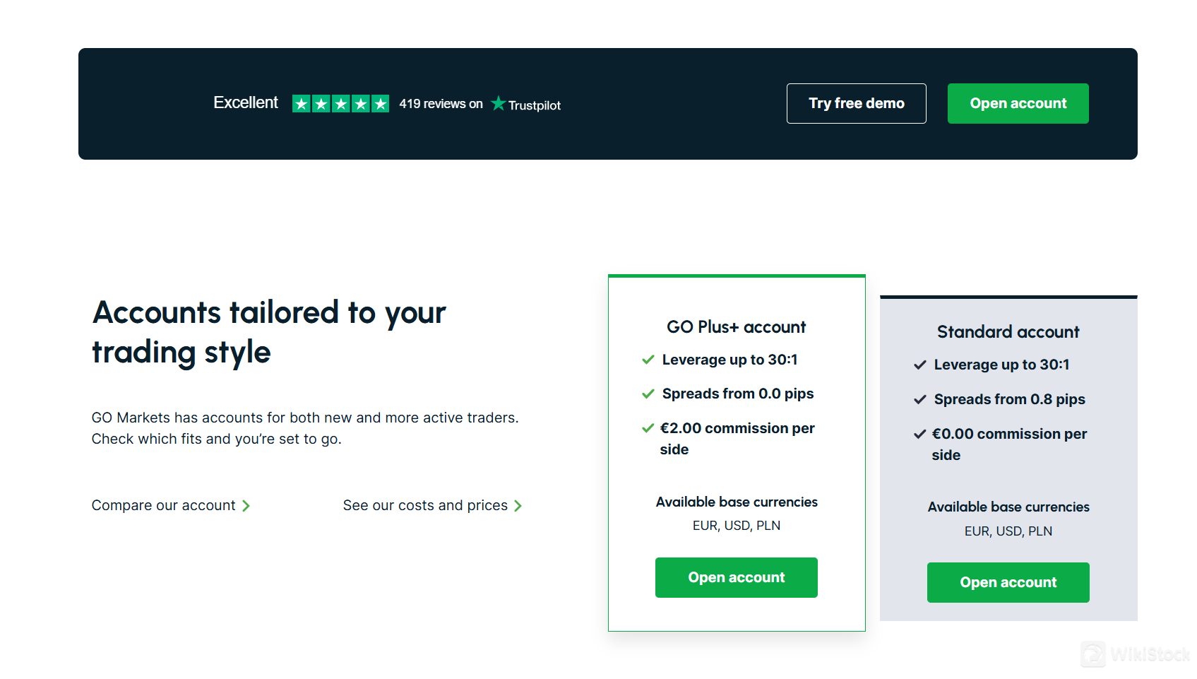This screenshot has height=679, width=1197.
Task: Click checkmark beside €2.00 commission per side
Action: coord(648,428)
